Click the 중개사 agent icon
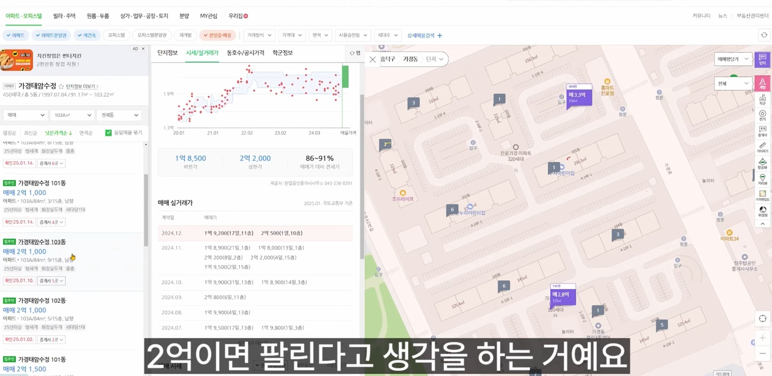Viewport: 772px width, 376px height. pyautogui.click(x=762, y=131)
